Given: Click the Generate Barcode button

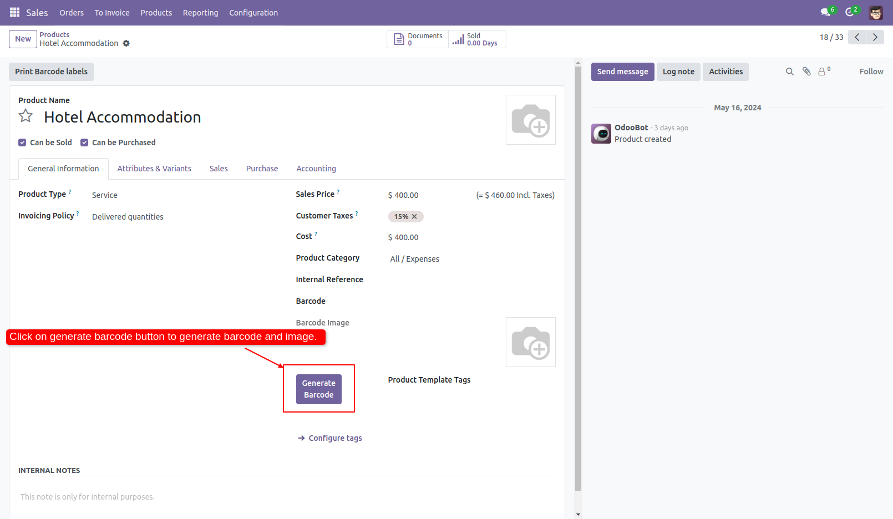Looking at the screenshot, I should [319, 389].
